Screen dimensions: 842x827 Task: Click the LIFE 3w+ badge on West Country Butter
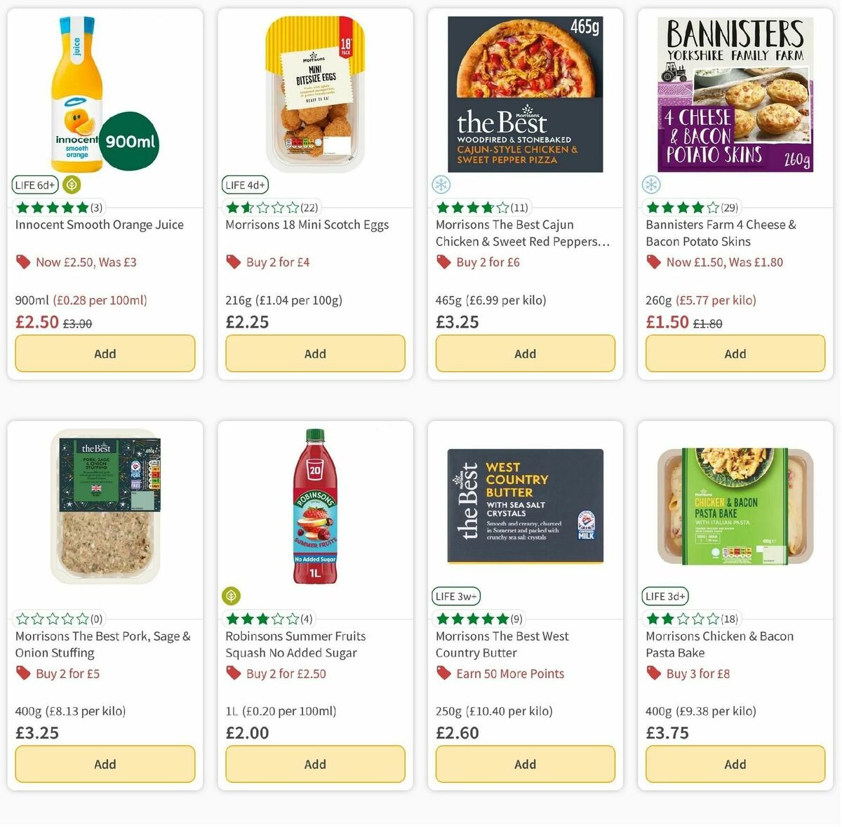(456, 596)
